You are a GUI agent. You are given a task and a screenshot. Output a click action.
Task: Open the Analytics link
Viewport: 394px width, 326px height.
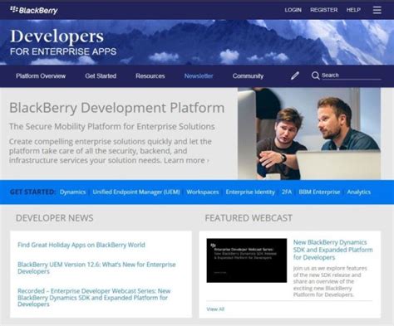tap(359, 192)
